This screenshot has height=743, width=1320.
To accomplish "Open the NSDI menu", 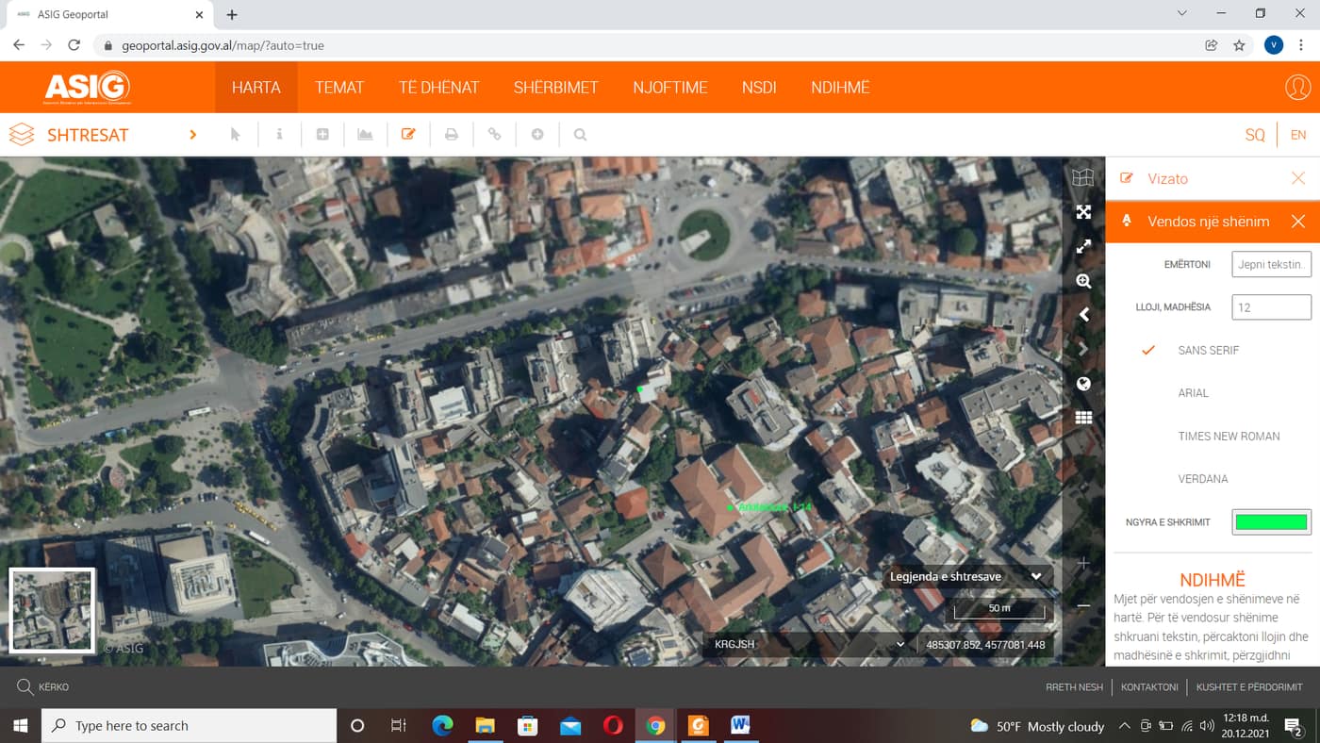I will coord(759,88).
